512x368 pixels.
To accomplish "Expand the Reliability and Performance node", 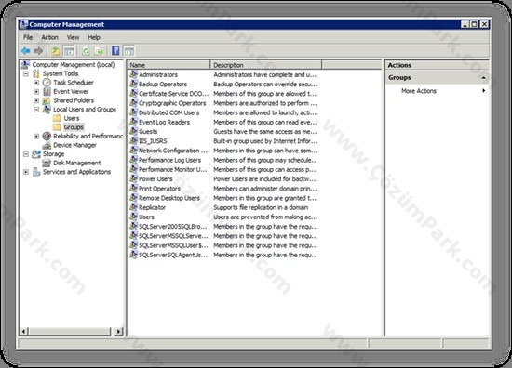I will pos(36,137).
